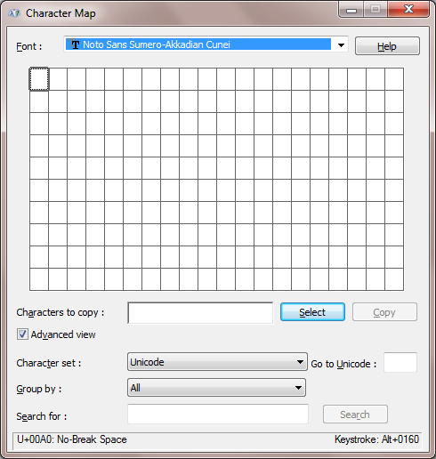Click the Copy button
Screen dimensions: 436x459
click(384, 312)
